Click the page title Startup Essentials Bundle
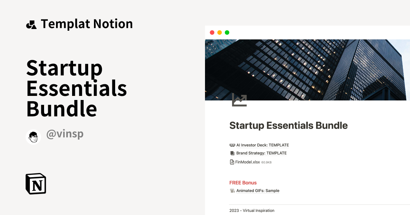The height and width of the screenshot is (215, 410). [288, 126]
